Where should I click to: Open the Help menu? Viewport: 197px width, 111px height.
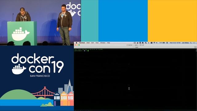[x=108, y=43]
